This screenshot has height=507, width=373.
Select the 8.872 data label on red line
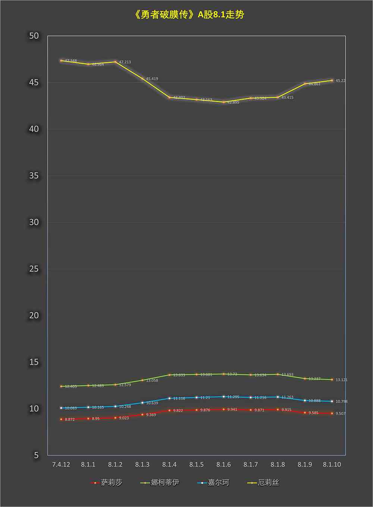click(x=70, y=419)
